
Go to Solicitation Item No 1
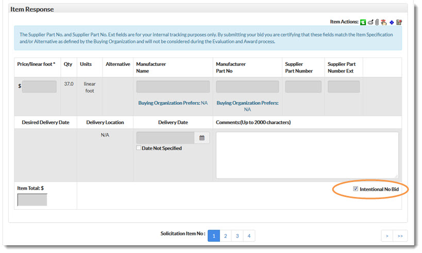point(214,236)
